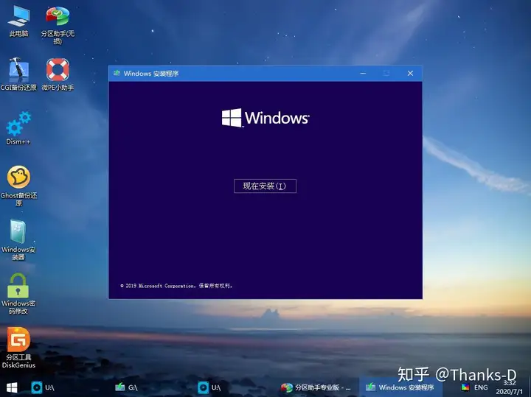
Task: Click the colorful system tray icon
Action: click(x=465, y=387)
